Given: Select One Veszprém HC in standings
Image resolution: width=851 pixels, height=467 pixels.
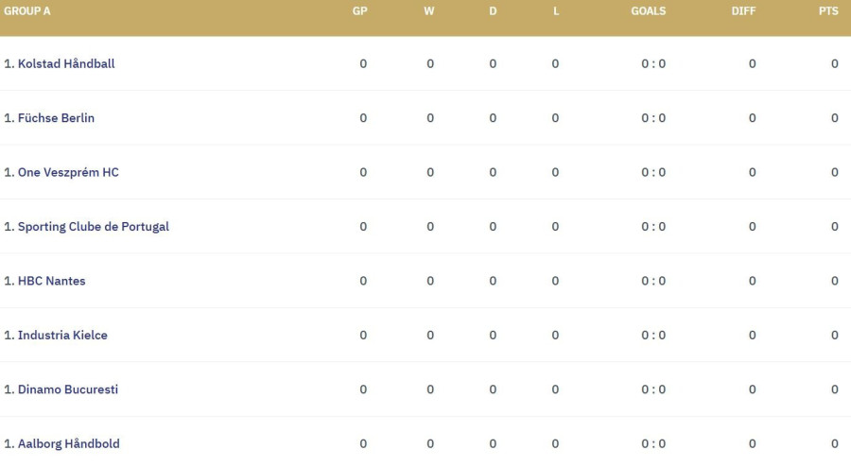Looking at the screenshot, I should coord(68,173).
